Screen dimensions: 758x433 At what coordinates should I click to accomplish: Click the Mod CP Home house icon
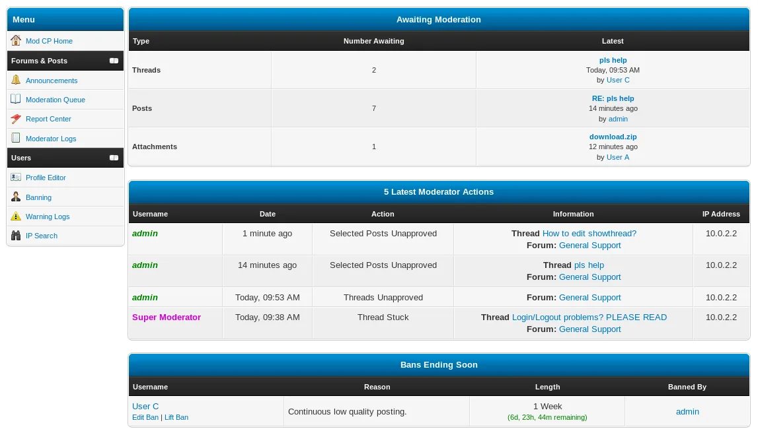pyautogui.click(x=16, y=40)
